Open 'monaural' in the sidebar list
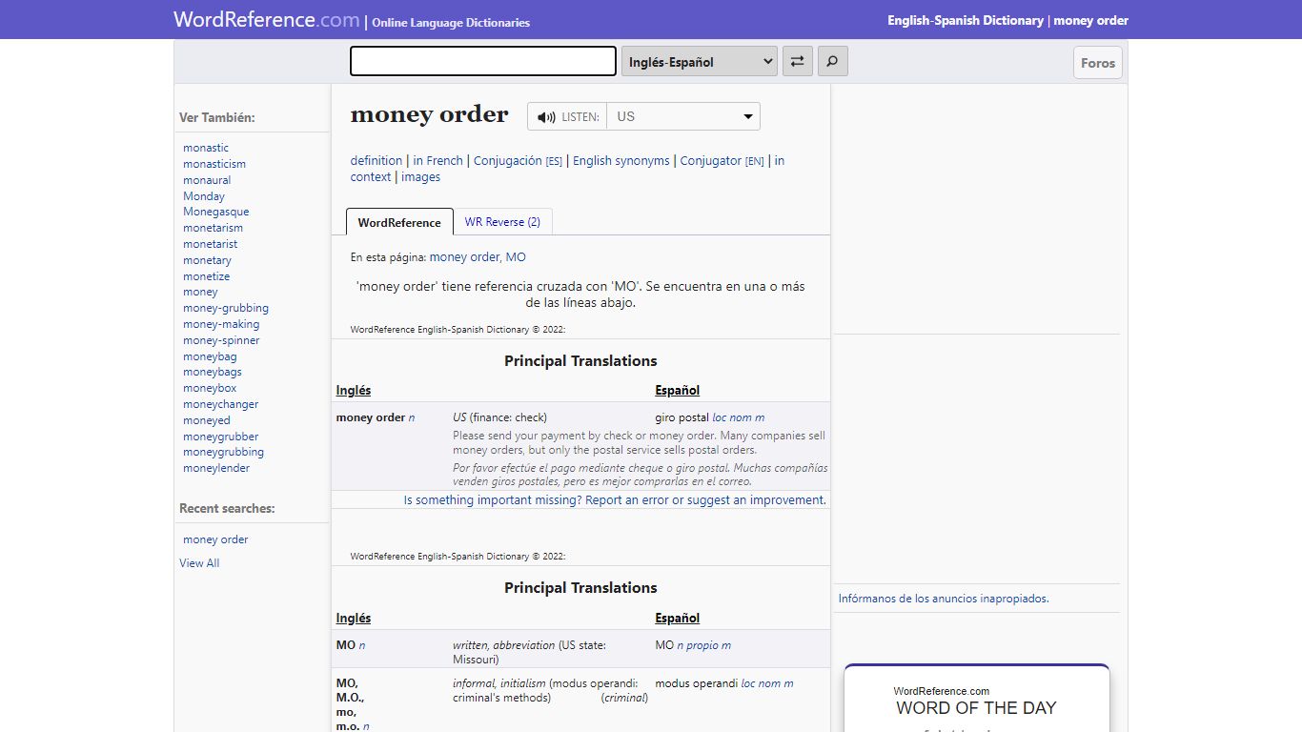 (207, 180)
